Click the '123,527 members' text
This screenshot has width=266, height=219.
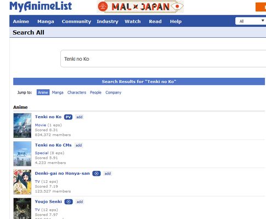click(53, 191)
